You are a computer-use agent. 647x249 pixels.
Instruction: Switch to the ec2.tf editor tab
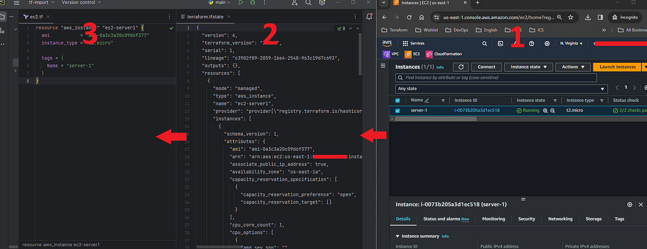coord(36,17)
